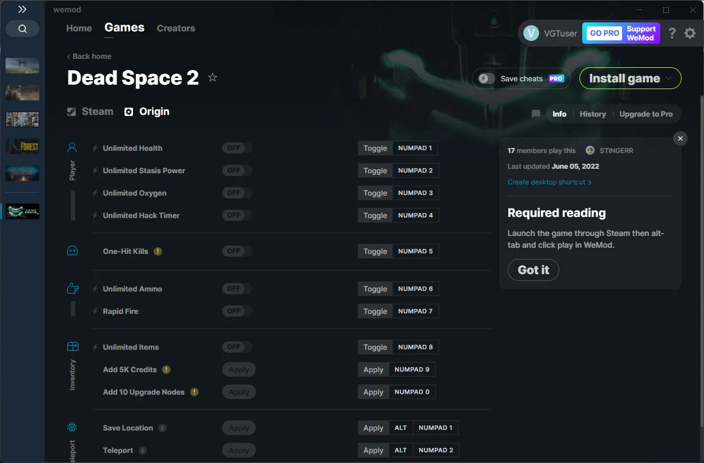Dismiss required reading with Got it

point(533,270)
